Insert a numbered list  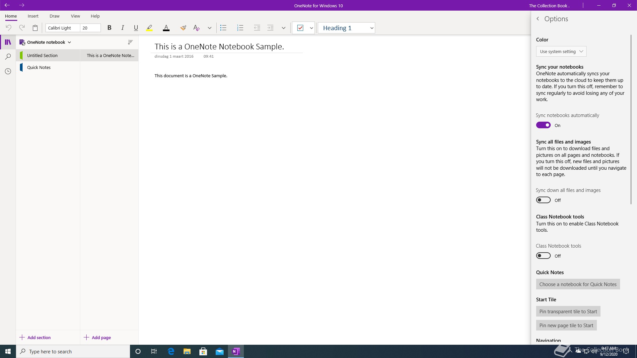point(240,28)
